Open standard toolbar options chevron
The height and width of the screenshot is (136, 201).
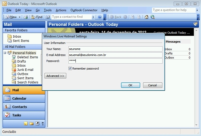pyautogui.click(x=105, y=17)
